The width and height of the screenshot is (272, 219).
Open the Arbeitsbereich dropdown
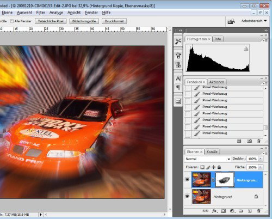[254, 21]
